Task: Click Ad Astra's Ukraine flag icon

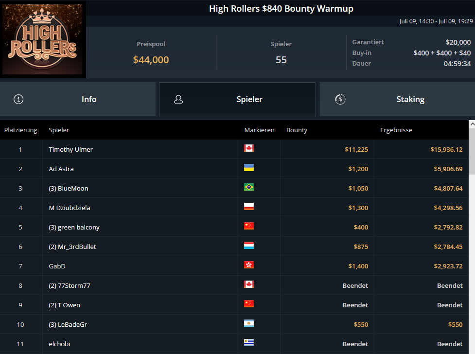Action: 249,168
